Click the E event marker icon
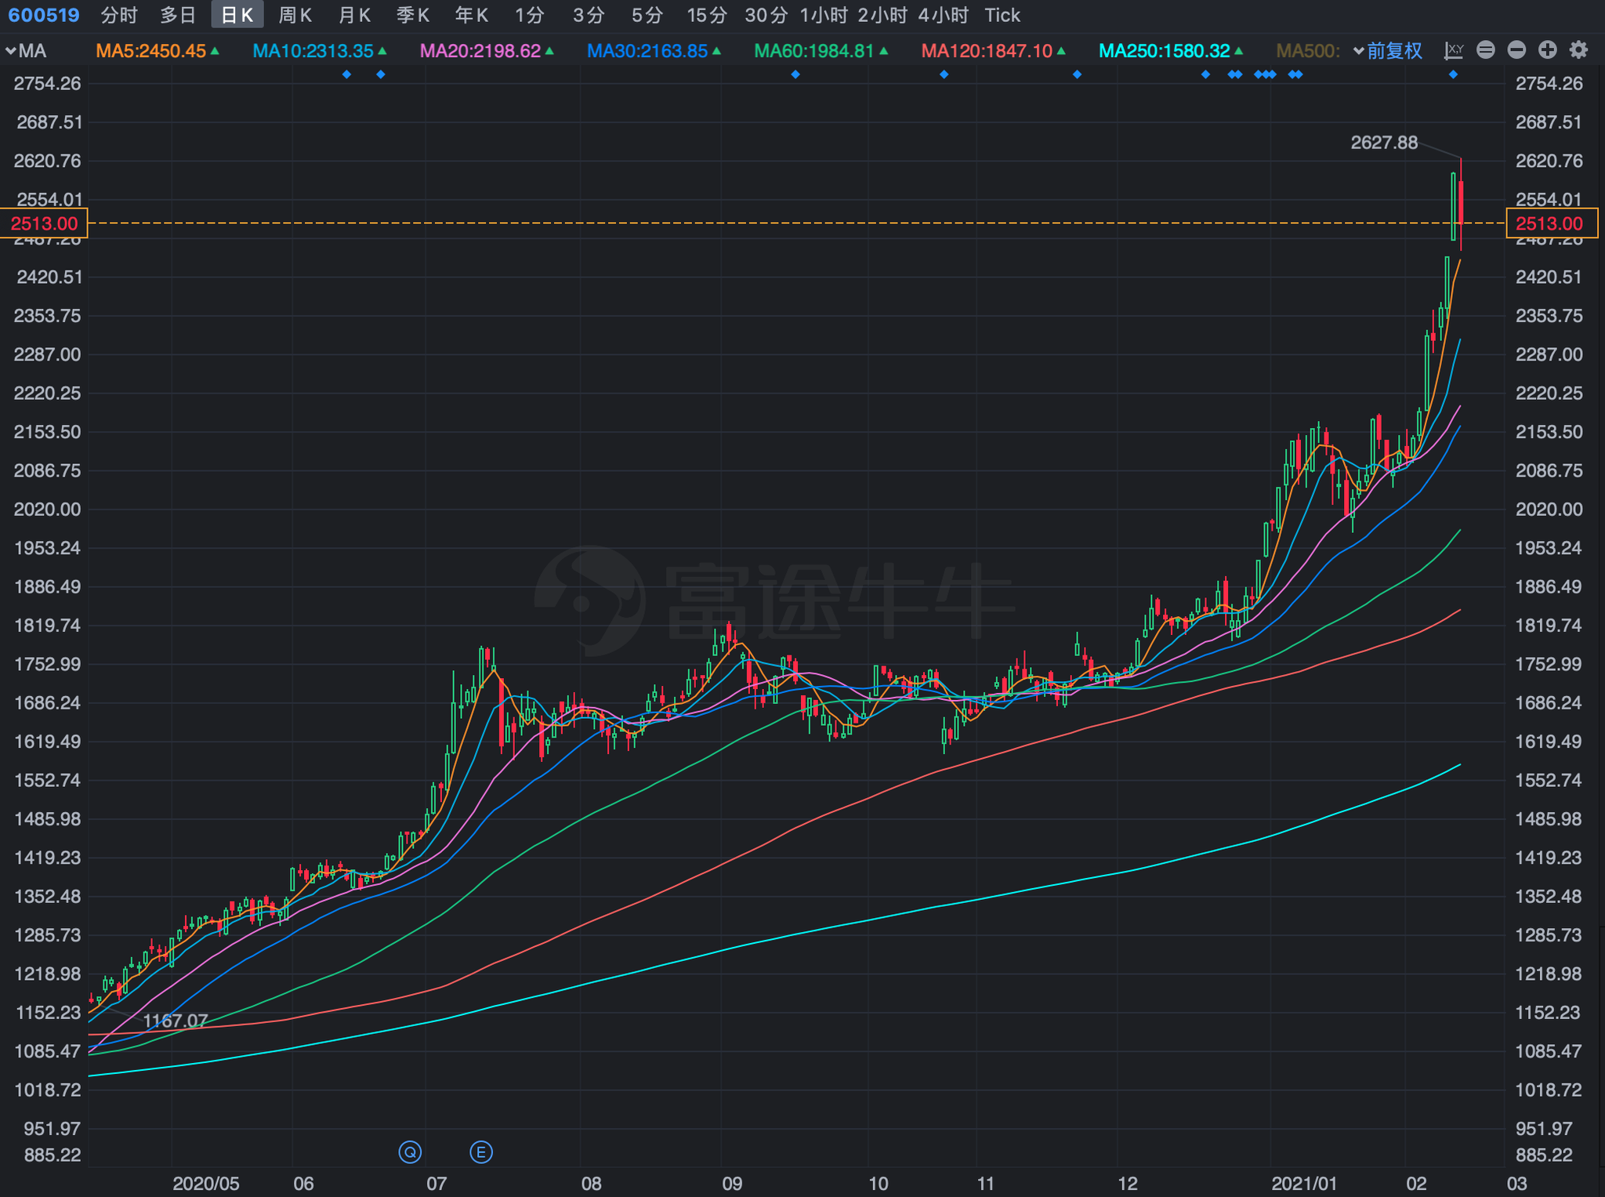The image size is (1605, 1197). 480,1152
